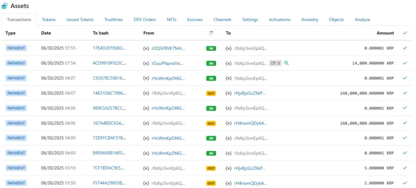Screen dimensions: 416x188
Task: Click the checkmark column header icon
Action: click(405, 33)
